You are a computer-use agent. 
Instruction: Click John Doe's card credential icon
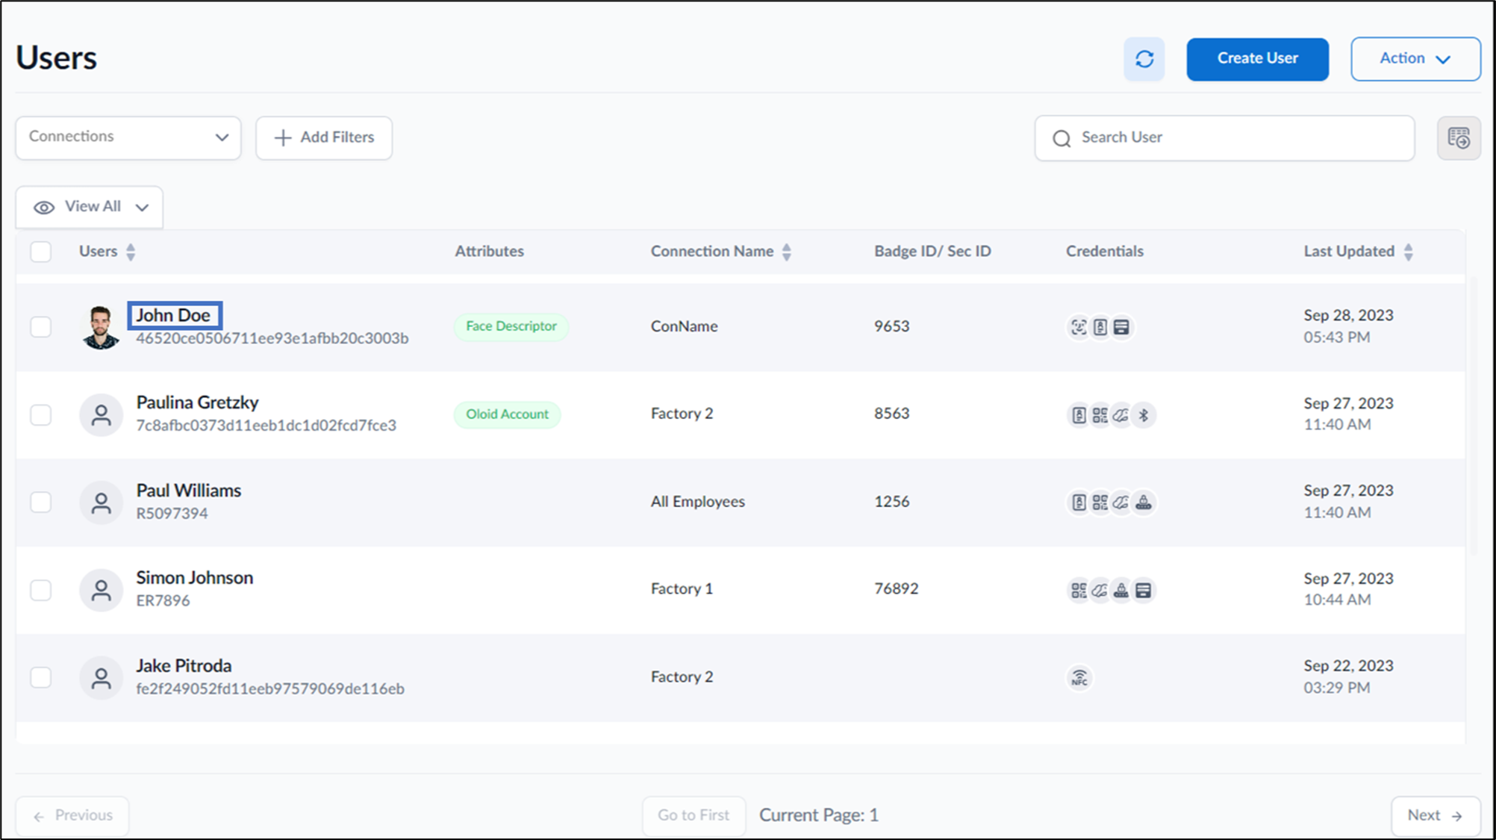pyautogui.click(x=1121, y=327)
